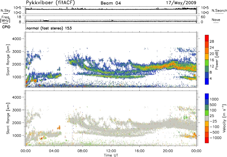Click the grey -25 to 25 Velocity swatch
227x157 pixels.
point(207,118)
